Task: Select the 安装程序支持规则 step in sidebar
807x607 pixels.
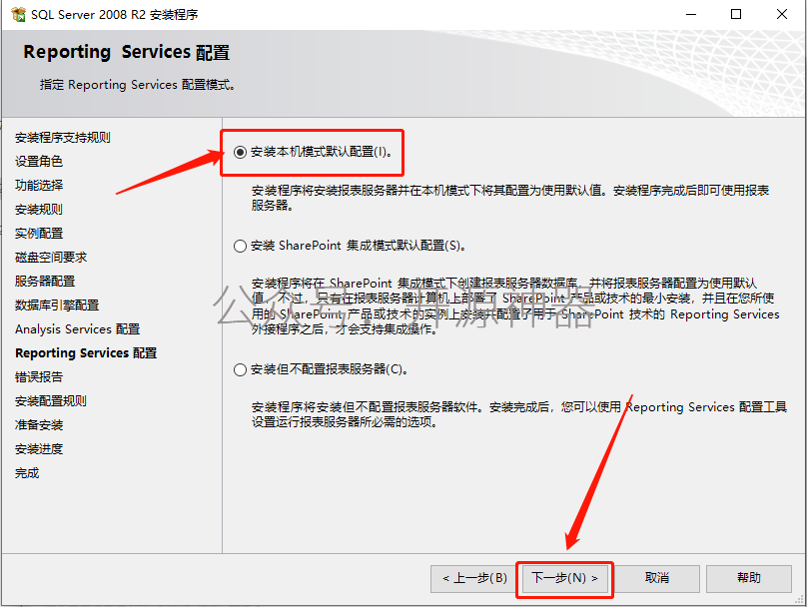Action: coord(63,138)
